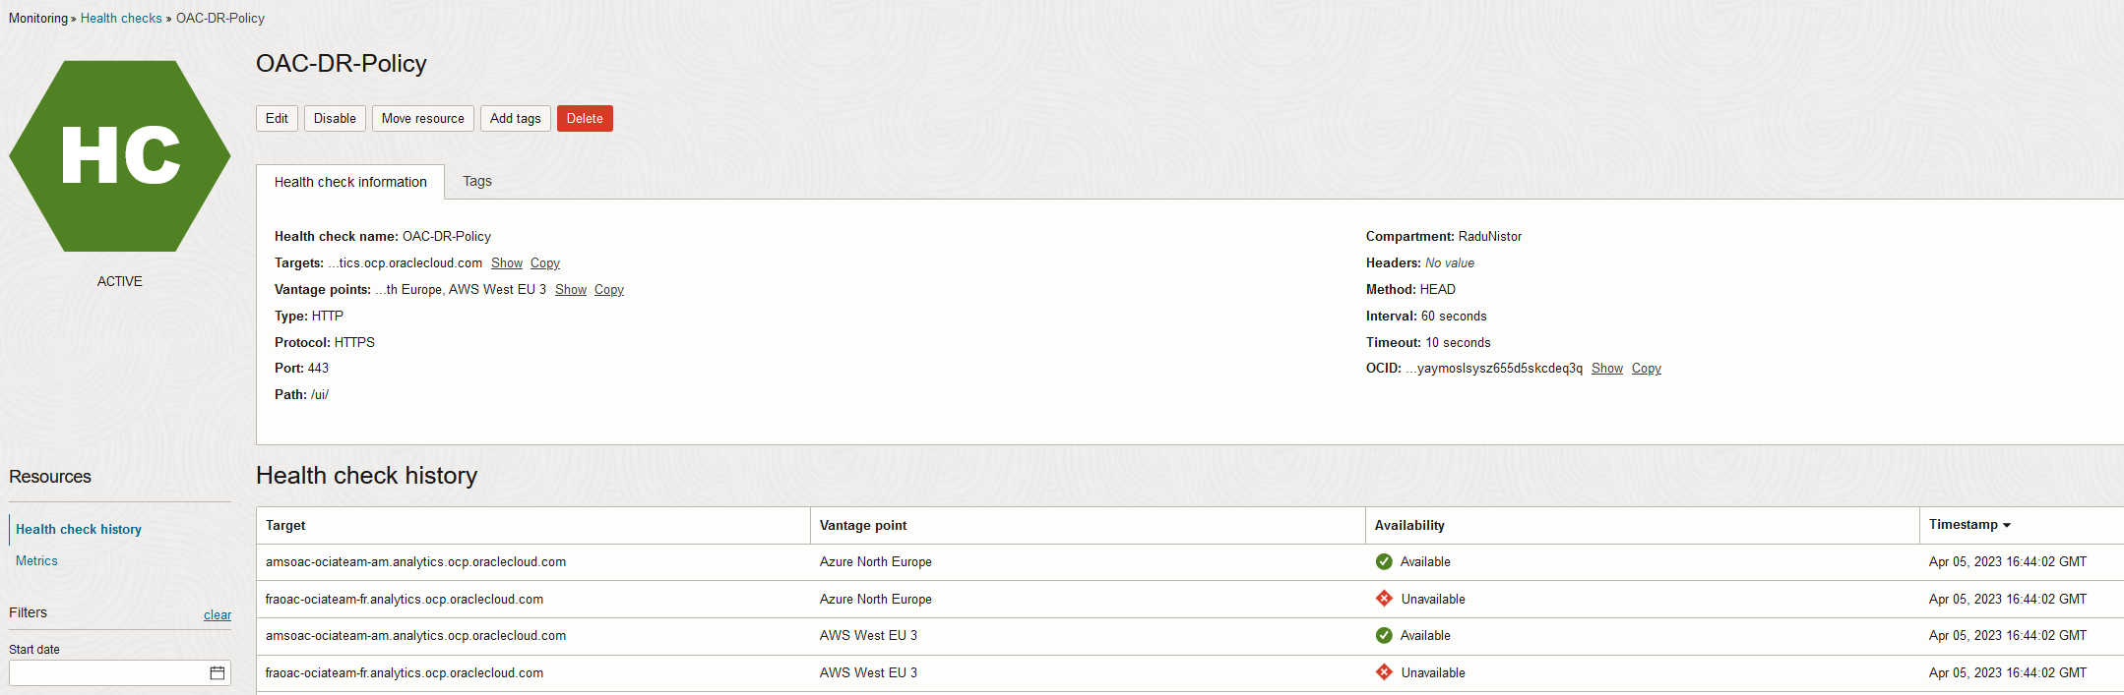Click the red Unavailable icon for fraoac AWS row
Viewport: 2124px width, 695px height.
(1384, 672)
